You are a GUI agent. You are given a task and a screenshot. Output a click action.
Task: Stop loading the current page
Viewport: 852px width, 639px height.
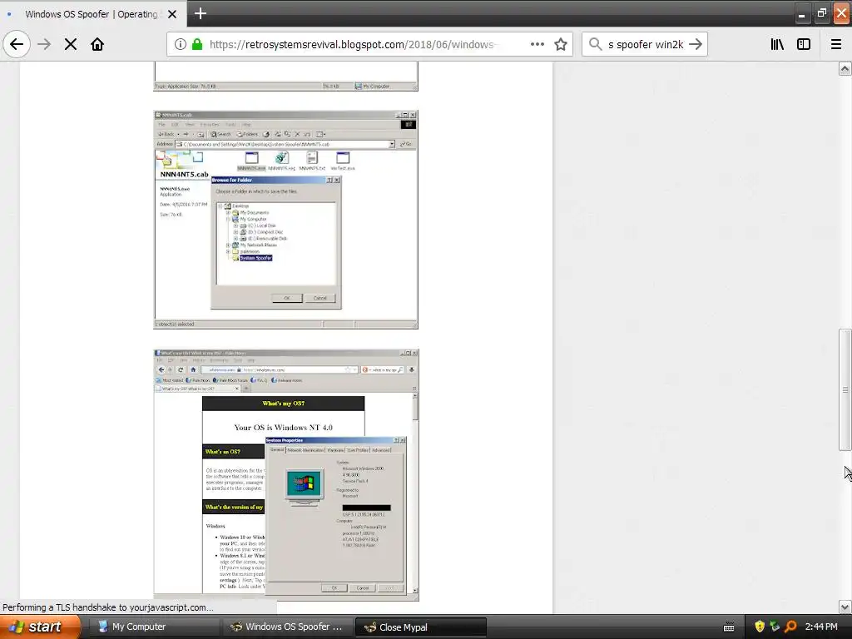pos(71,44)
